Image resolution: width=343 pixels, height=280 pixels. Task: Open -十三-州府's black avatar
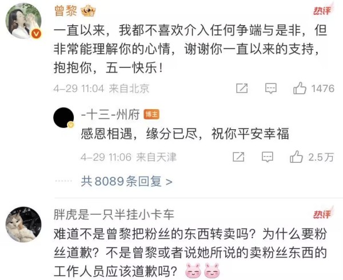(x=63, y=118)
